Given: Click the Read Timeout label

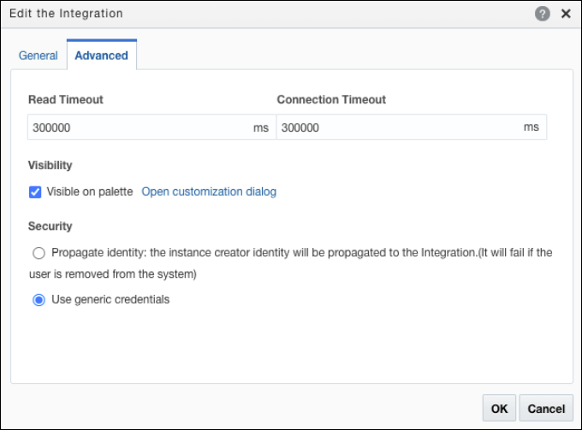Looking at the screenshot, I should pyautogui.click(x=65, y=100).
